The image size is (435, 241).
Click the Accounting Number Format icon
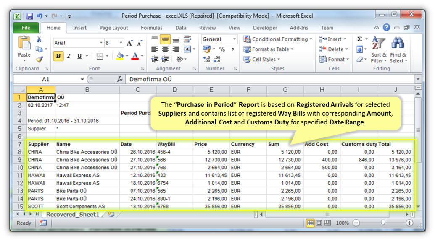(207, 49)
